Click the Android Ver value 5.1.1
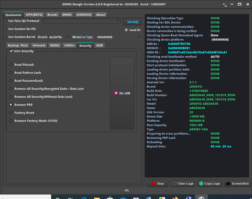This screenshot has width=252, height=199. pyautogui.click(x=193, y=82)
